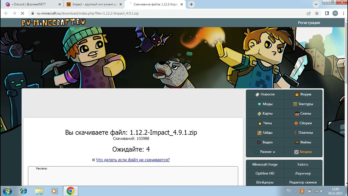Screen dimensions: 348x196
Task: Stop page loading with the X button
Action: 23,13
